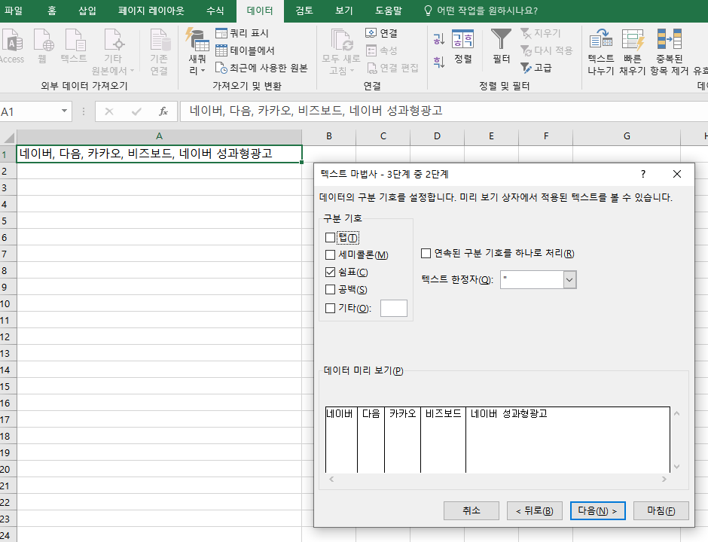Open the 텍스트 한정자 qualifier dropdown
This screenshot has width=708, height=542.
(x=569, y=280)
